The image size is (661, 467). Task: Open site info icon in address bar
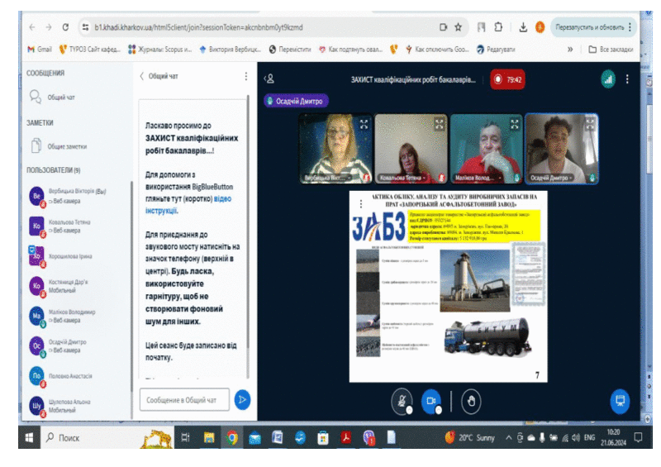(x=86, y=27)
